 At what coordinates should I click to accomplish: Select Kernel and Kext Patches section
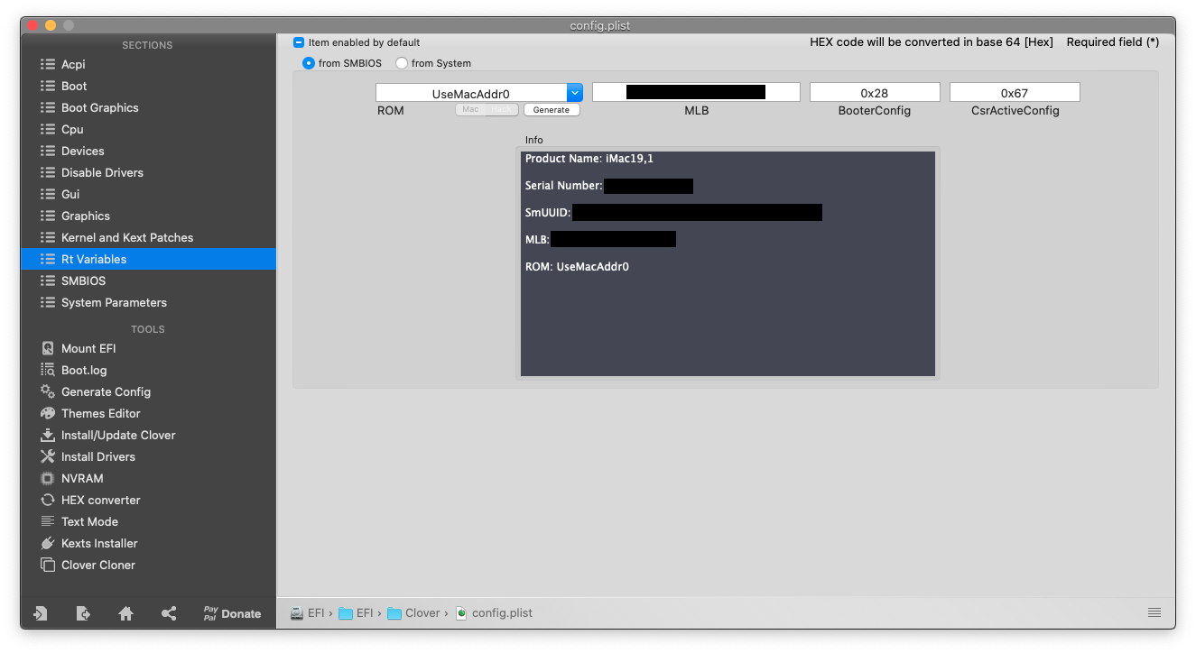click(x=148, y=237)
